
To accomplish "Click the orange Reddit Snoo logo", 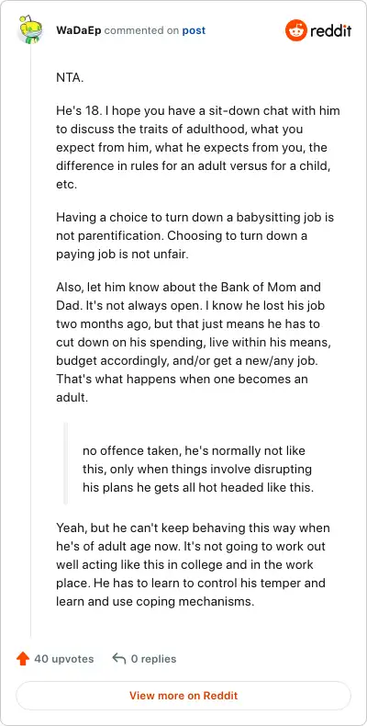I will (295, 30).
